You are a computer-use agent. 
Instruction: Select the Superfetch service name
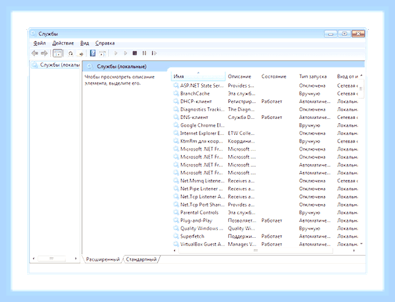coord(192,236)
